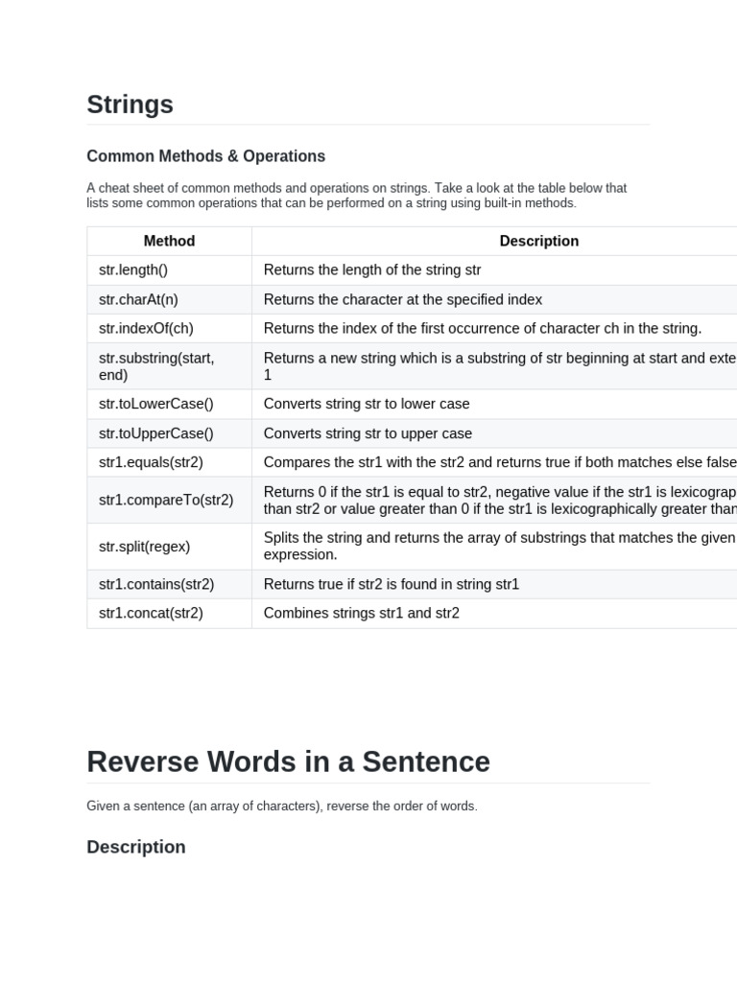Click the lower Description section heading
Image resolution: width=737 pixels, height=982 pixels.
pos(136,847)
